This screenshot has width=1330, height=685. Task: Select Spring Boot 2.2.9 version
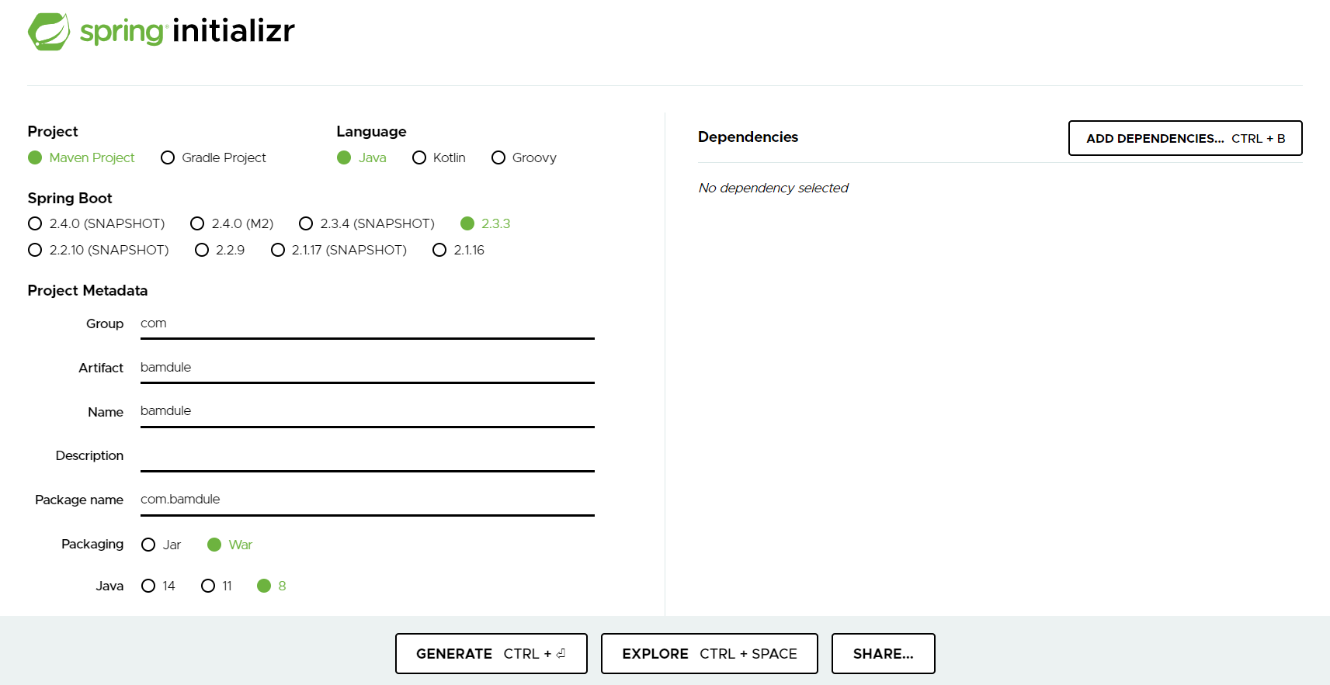point(220,250)
